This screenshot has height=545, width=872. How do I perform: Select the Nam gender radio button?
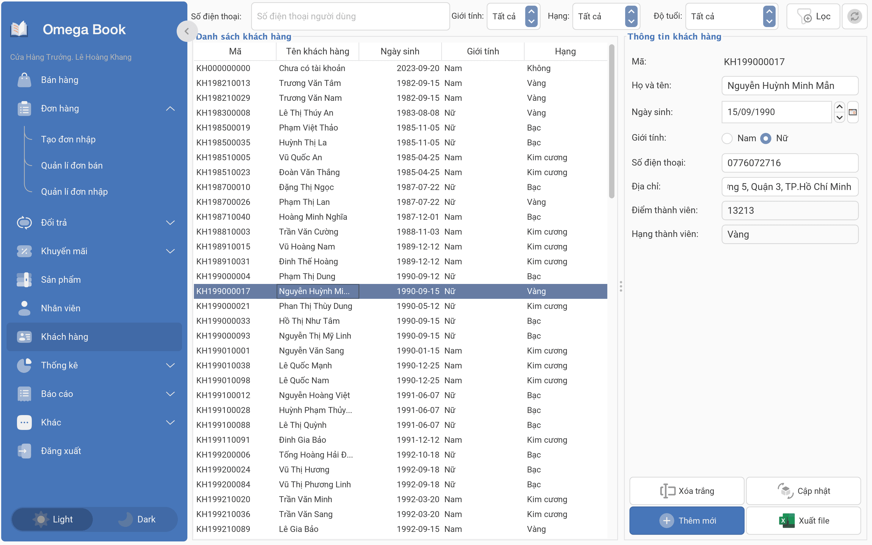[727, 139]
